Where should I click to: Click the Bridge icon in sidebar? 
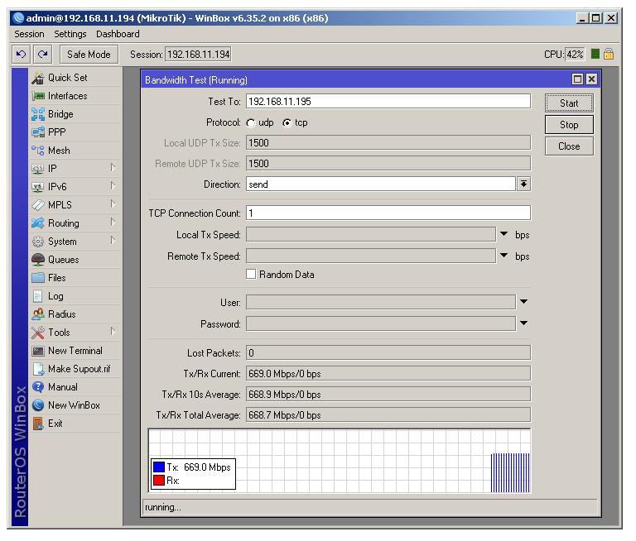37,114
